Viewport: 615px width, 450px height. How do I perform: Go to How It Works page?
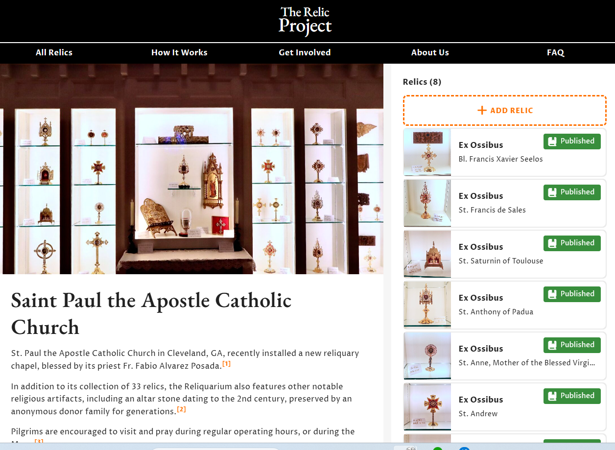point(179,52)
